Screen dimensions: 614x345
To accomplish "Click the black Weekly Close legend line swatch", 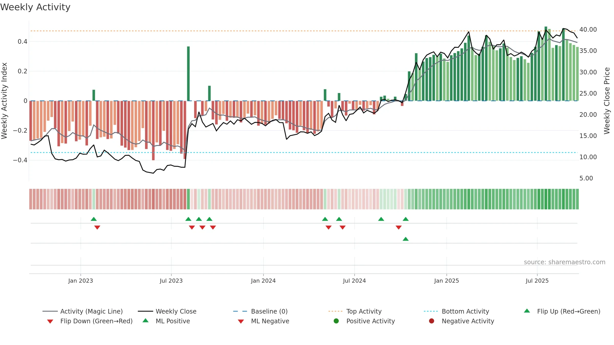I will [146, 311].
